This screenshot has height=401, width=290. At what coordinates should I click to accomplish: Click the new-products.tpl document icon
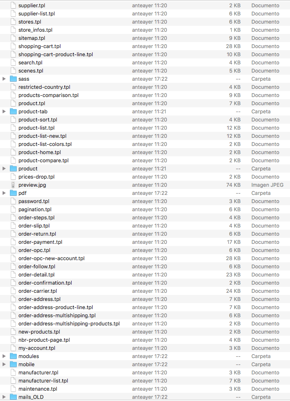point(13,332)
